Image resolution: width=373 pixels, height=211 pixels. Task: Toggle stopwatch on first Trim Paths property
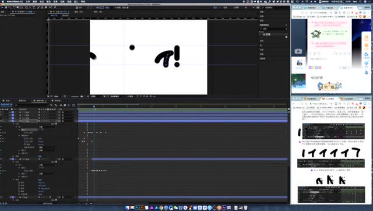(x=24, y=139)
